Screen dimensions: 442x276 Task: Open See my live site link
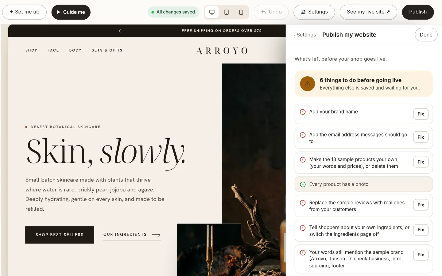pos(368,12)
